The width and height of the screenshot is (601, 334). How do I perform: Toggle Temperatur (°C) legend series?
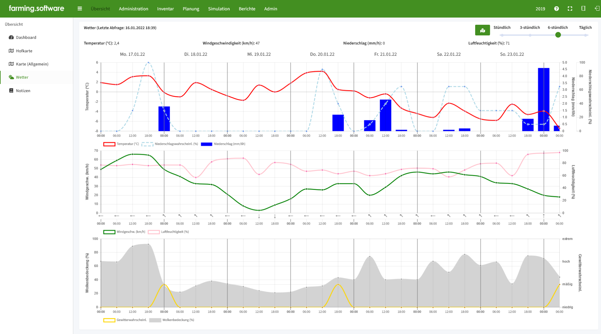(x=121, y=144)
